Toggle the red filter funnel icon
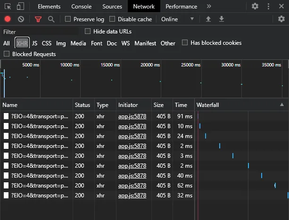Viewport: 289px width, 220px height. (38, 19)
